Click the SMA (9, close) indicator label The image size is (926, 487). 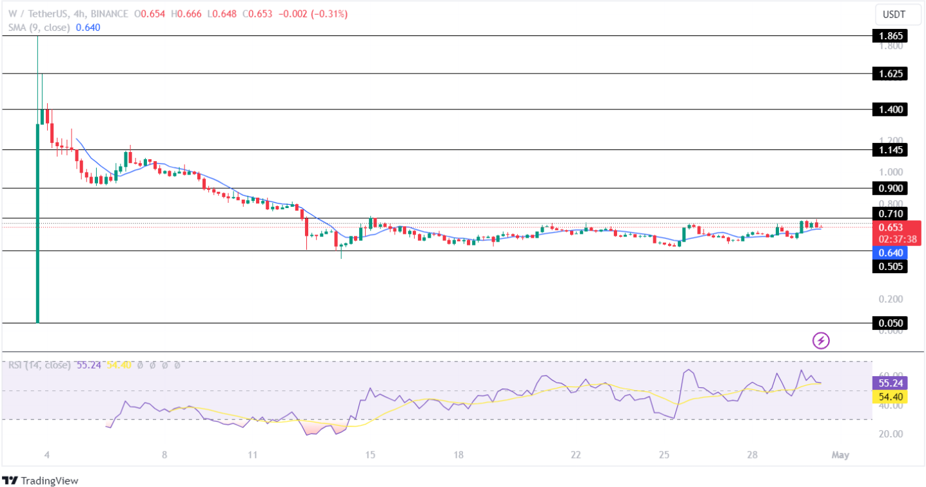(x=40, y=27)
